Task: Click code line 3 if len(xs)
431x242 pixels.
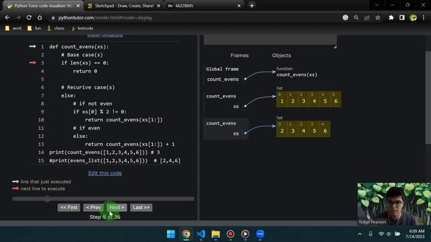Action: [x=85, y=63]
